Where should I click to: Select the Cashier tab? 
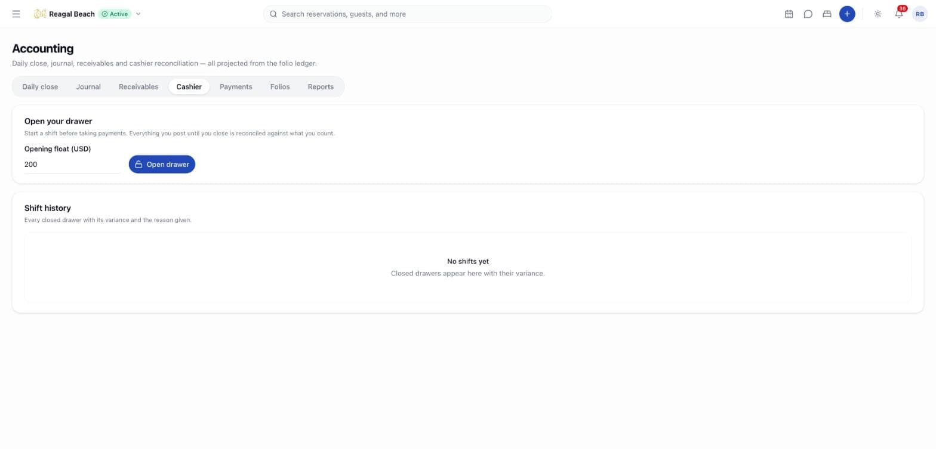189,86
